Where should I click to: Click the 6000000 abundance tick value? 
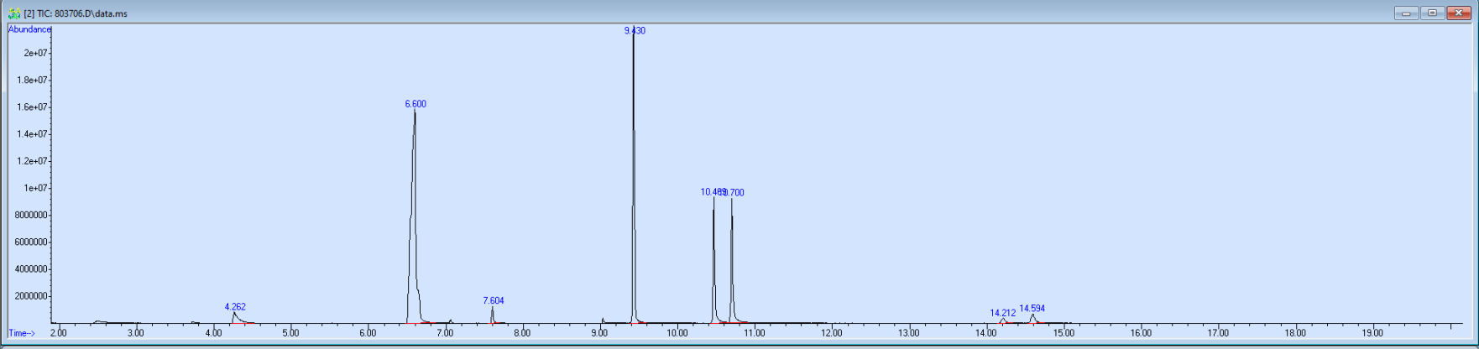[31, 242]
